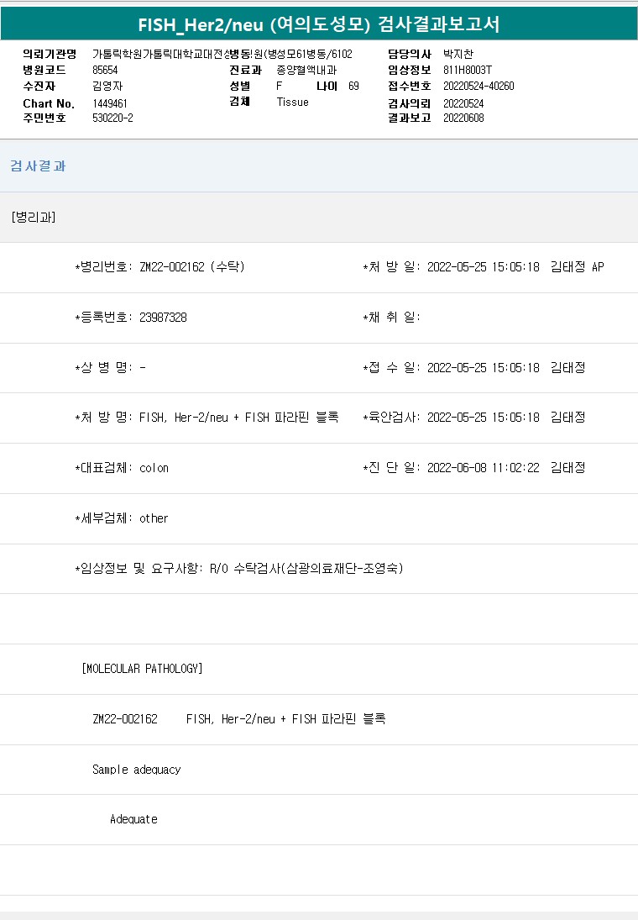The height and width of the screenshot is (920, 638).
Task: Select the 검사결과 section heading
Action: (x=38, y=166)
